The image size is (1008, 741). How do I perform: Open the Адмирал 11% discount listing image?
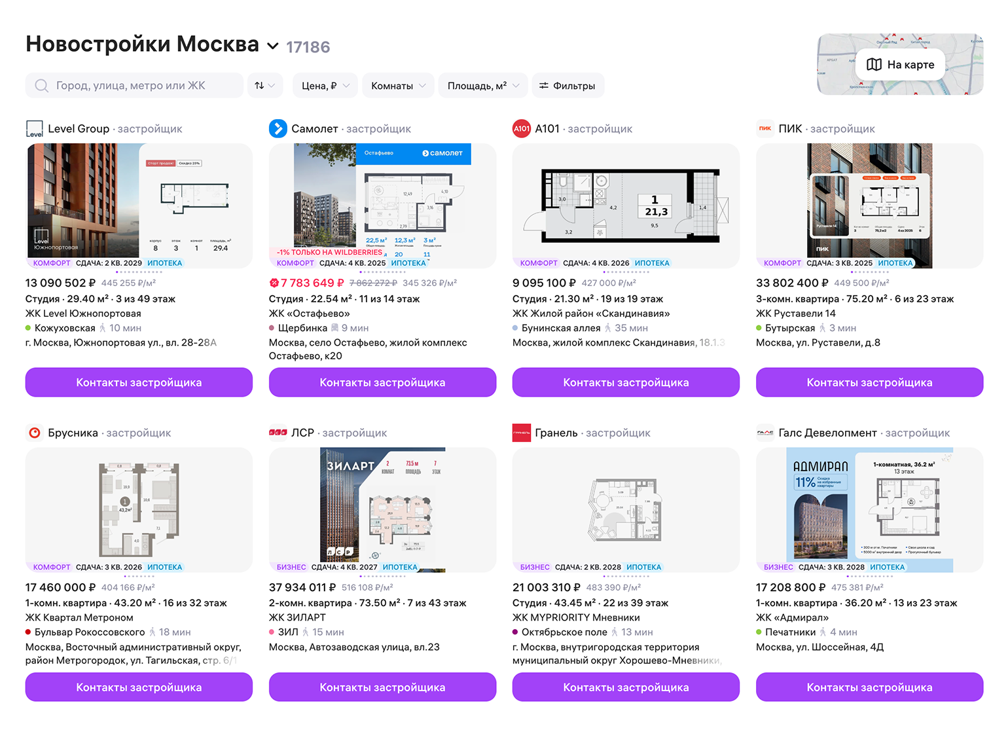click(x=869, y=510)
